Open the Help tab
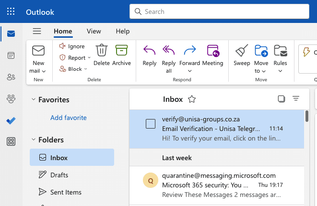317x206 pixels. (123, 31)
